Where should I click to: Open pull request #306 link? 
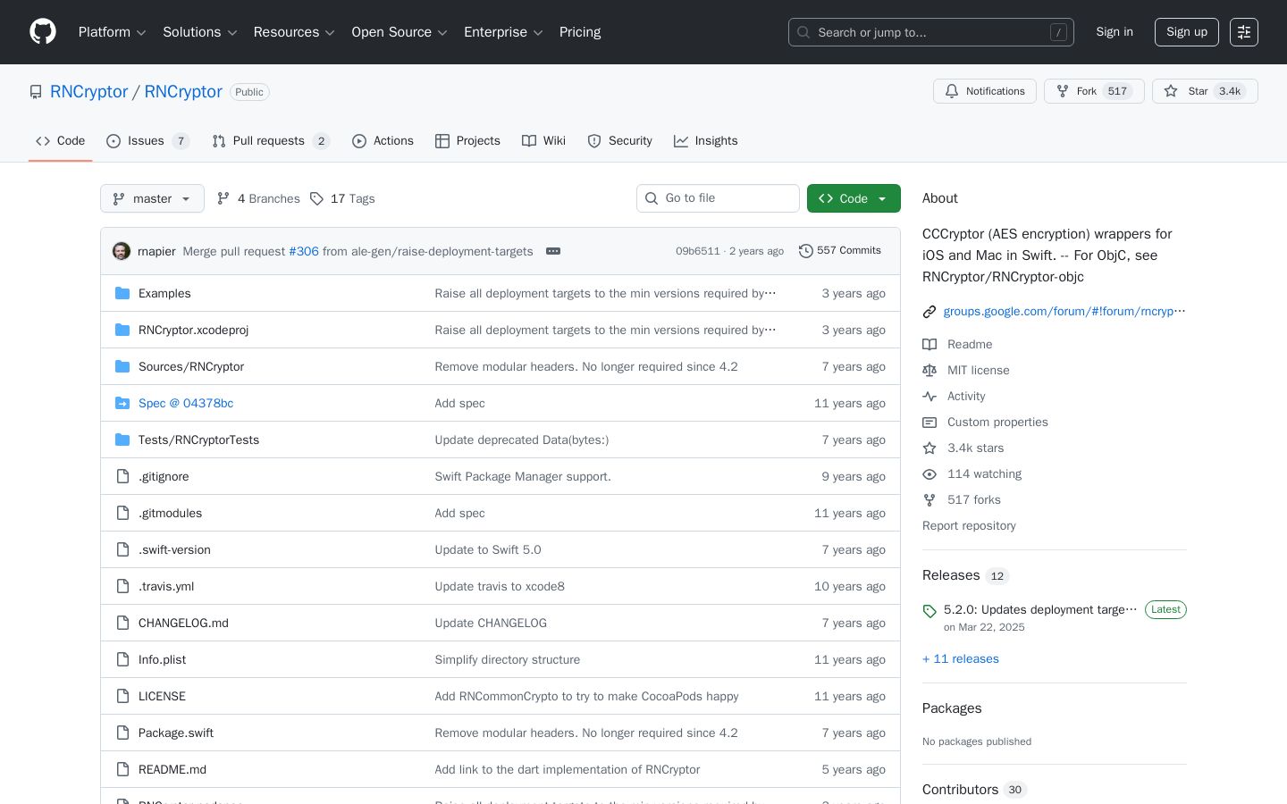[x=304, y=251]
